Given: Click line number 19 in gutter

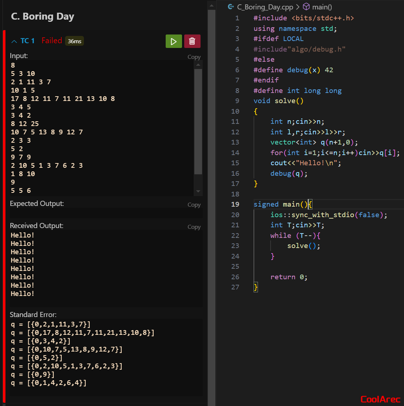Looking at the screenshot, I should pyautogui.click(x=235, y=204).
